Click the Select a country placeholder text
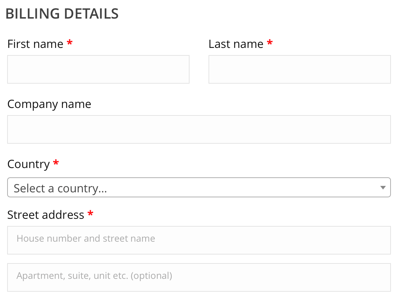The image size is (402, 301). click(x=60, y=188)
